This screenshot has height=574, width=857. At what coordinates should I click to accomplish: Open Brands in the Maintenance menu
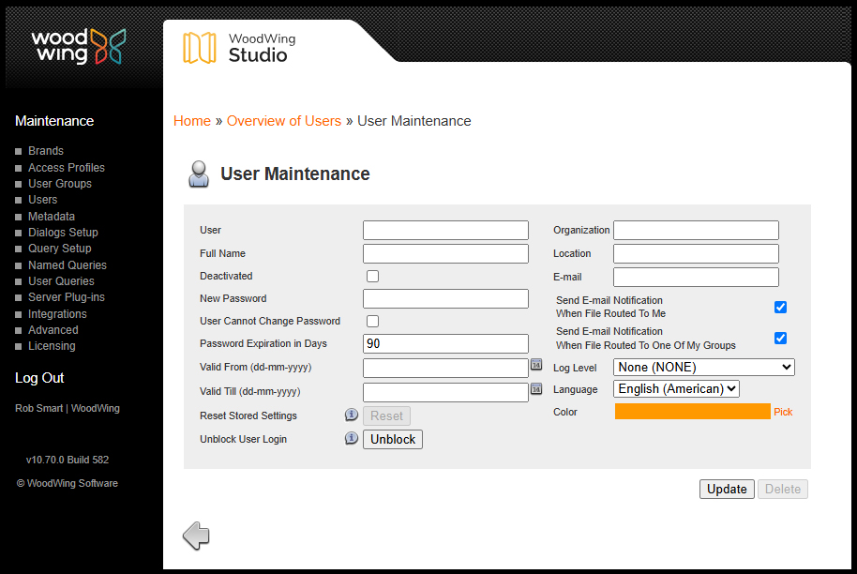[46, 151]
